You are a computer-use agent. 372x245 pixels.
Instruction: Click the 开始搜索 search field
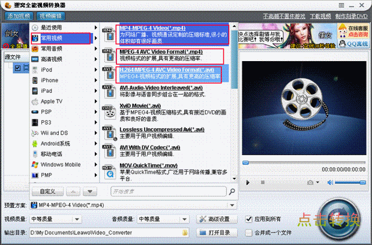click(169, 192)
